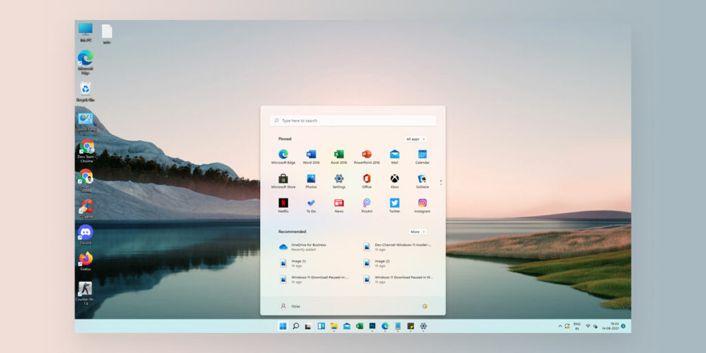
Task: Click the Windows Start button in taskbar
Action: 283,326
